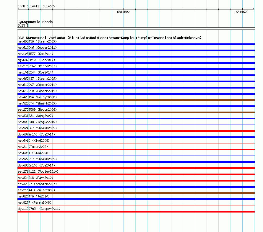Click nsv6060 (Kidd2008) label
Image resolution: width=263 pixels, height=232 pixels.
point(34,140)
